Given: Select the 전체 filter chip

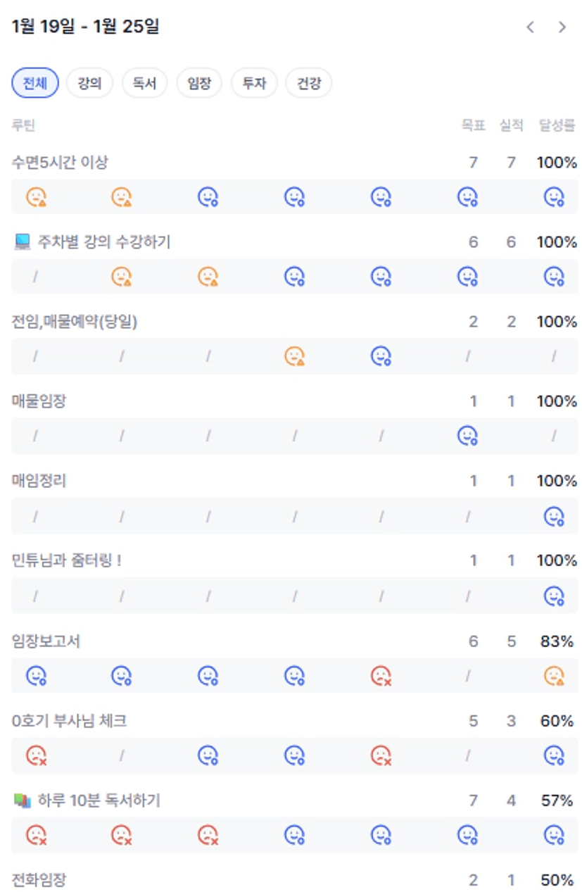Looking at the screenshot, I should click(35, 83).
